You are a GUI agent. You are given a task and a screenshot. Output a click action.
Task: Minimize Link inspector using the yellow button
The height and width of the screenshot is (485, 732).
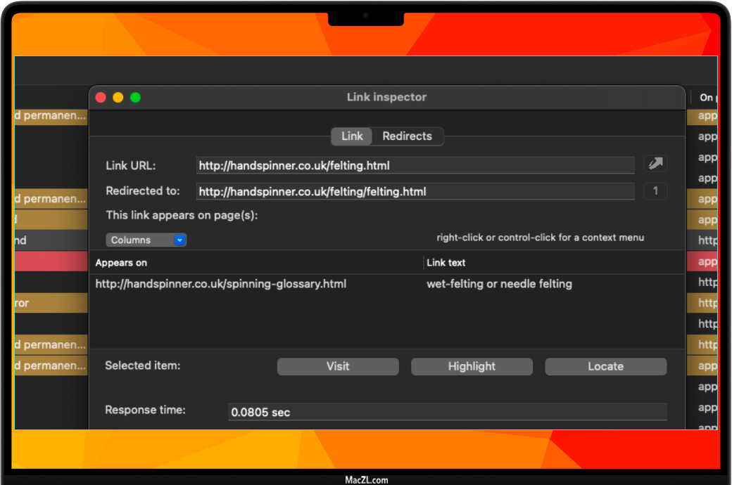pos(118,98)
